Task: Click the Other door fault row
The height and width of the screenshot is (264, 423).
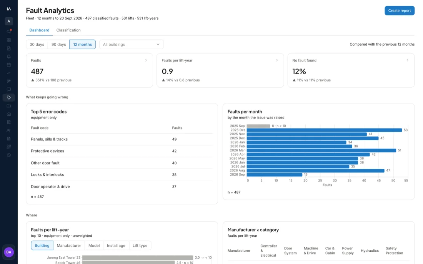Action: (122, 163)
